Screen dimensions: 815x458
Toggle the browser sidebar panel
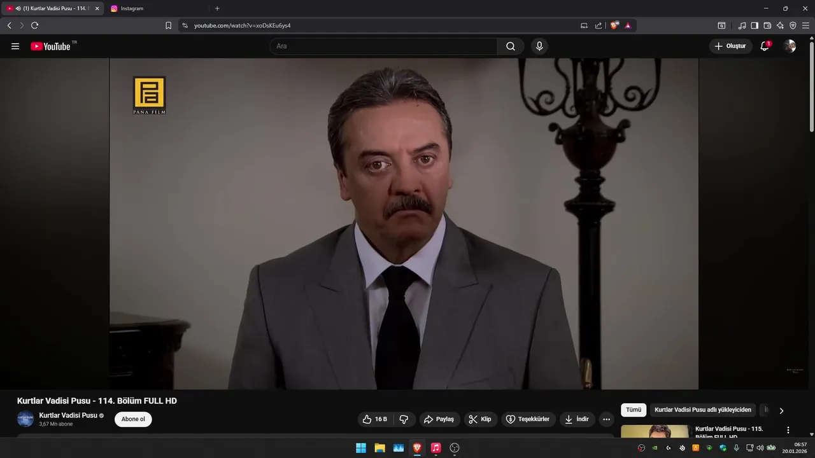coord(755,25)
